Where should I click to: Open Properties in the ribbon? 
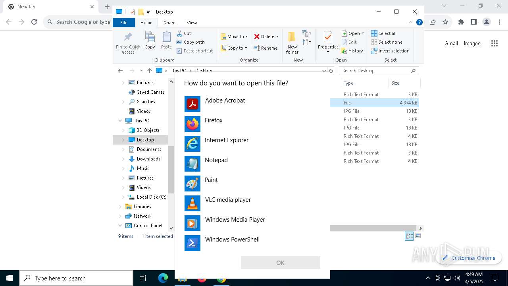pos(328,42)
